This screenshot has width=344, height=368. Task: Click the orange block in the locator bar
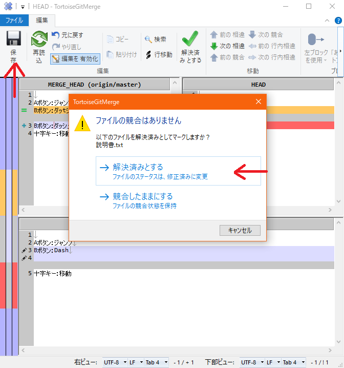point(9,192)
